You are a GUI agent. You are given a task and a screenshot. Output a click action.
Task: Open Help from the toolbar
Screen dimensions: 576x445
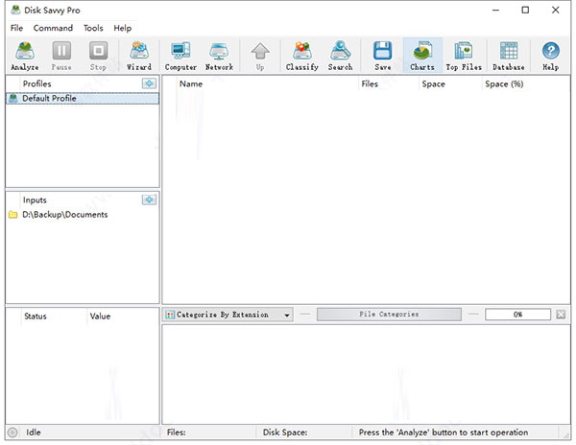pyautogui.click(x=551, y=56)
